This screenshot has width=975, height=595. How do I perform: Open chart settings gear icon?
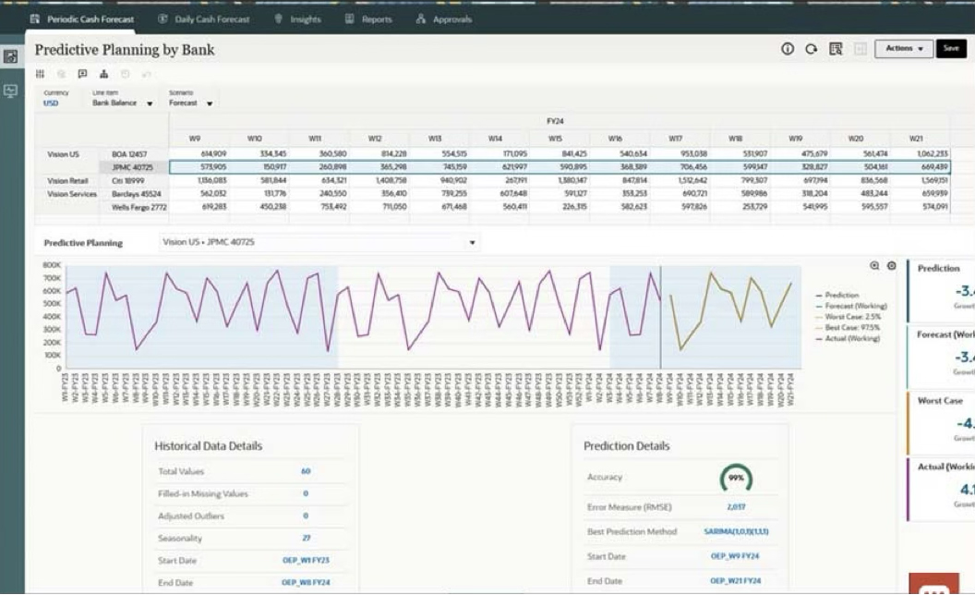point(891,266)
